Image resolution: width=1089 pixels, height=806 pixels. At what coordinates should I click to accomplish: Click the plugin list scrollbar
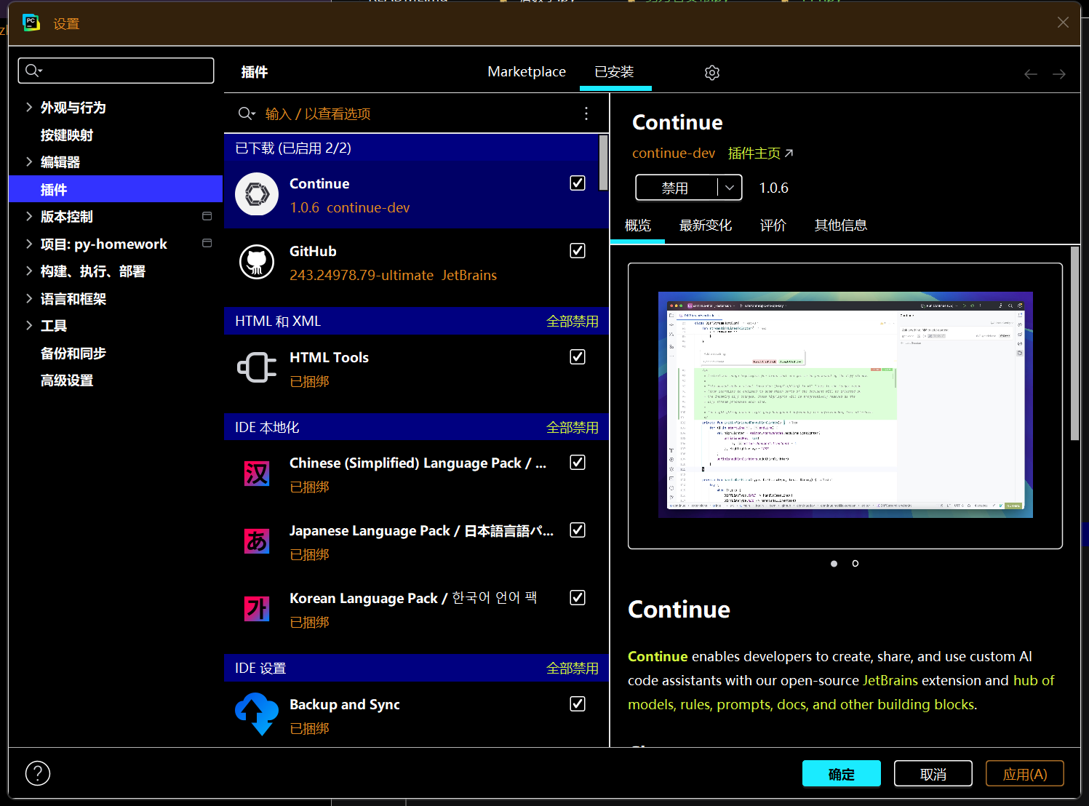(603, 163)
